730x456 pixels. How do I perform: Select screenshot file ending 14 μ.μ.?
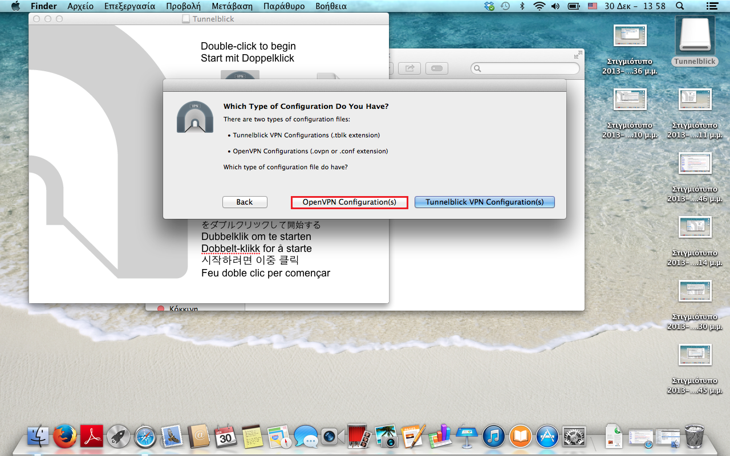tap(695, 242)
